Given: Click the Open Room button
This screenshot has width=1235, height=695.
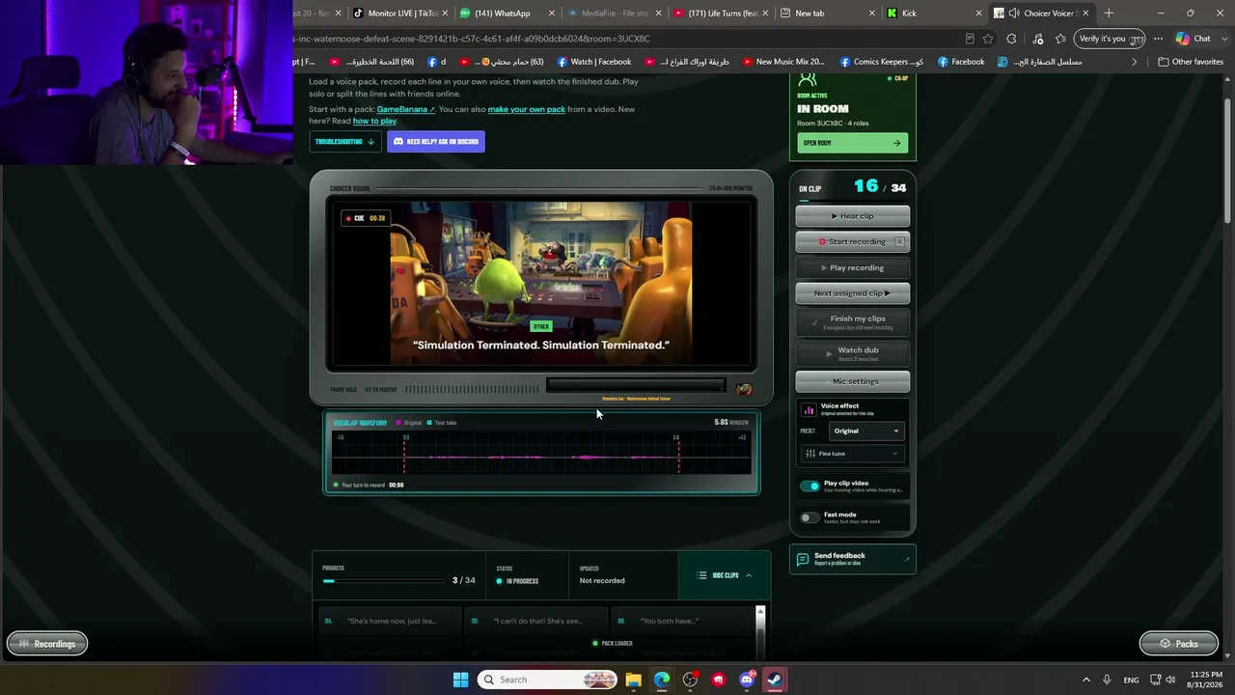Looking at the screenshot, I should 853,143.
